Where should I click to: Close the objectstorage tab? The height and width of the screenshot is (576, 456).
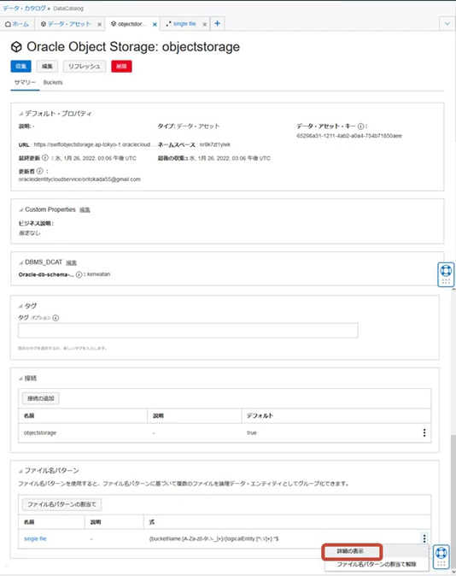155,24
